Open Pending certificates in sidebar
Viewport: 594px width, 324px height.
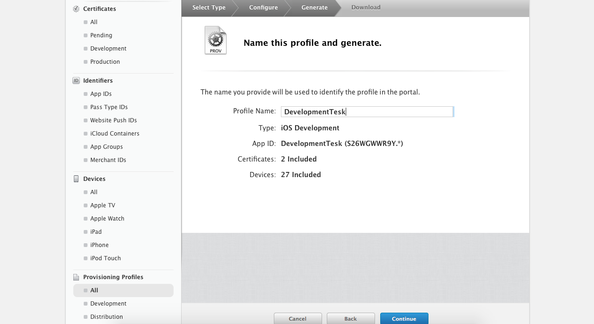pos(101,35)
